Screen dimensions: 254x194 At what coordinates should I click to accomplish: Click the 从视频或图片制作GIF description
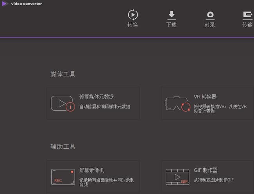point(214,180)
